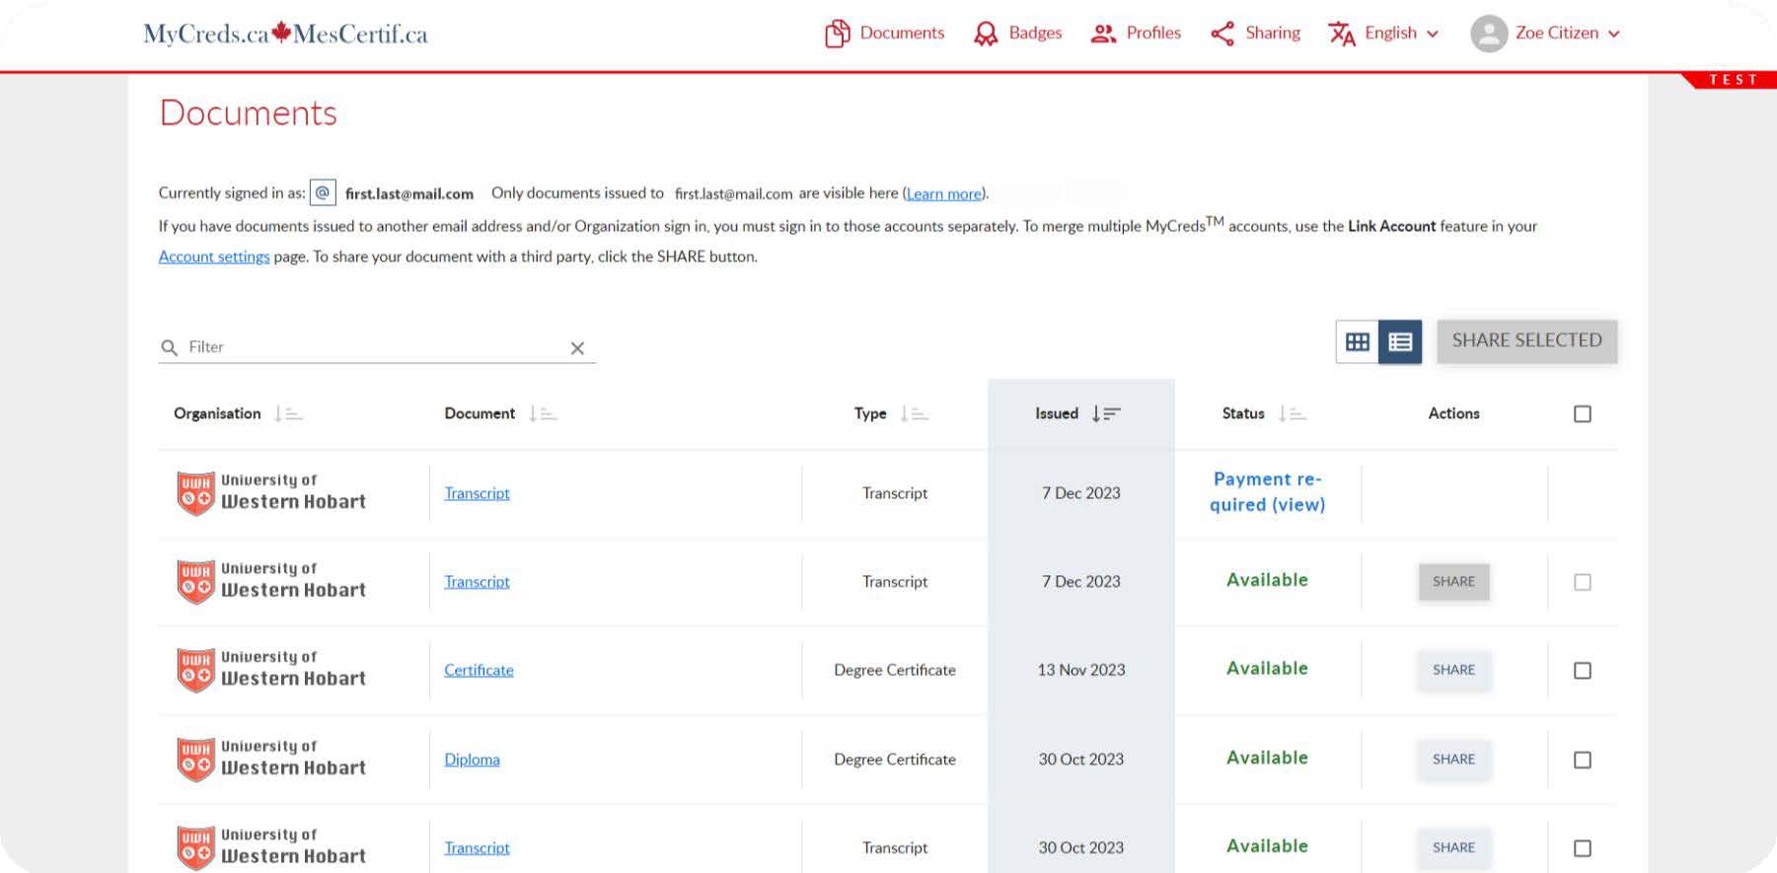Click the MyCreds.ca MesCertif.ca logo
Viewport: 1777px width, 873px height.
coord(285,34)
